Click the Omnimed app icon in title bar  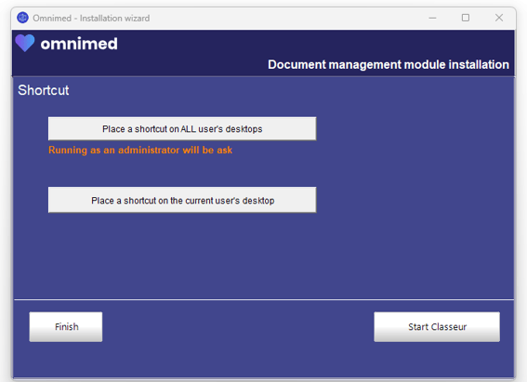coord(22,18)
